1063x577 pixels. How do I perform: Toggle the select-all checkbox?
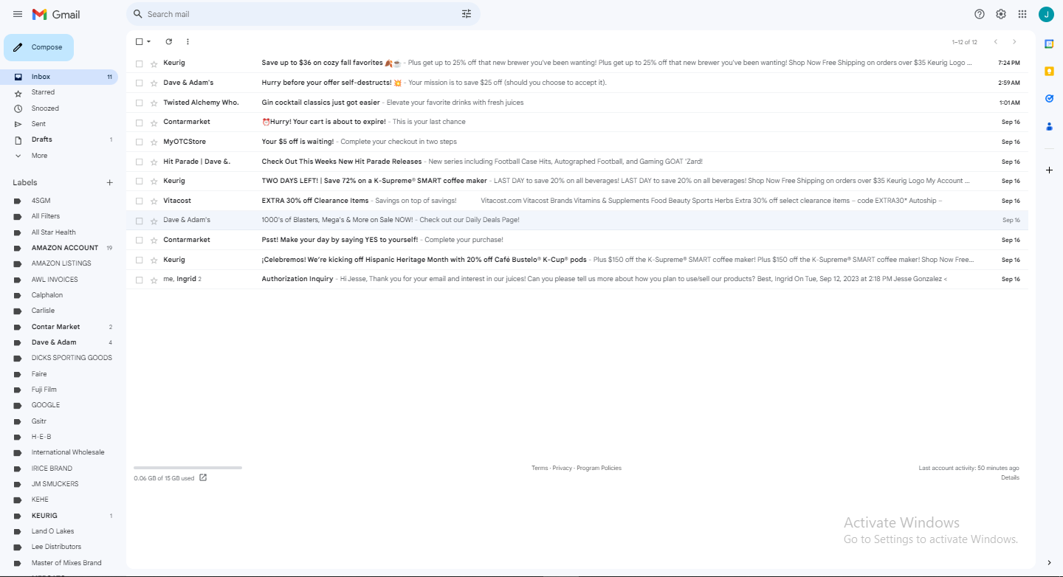point(139,42)
